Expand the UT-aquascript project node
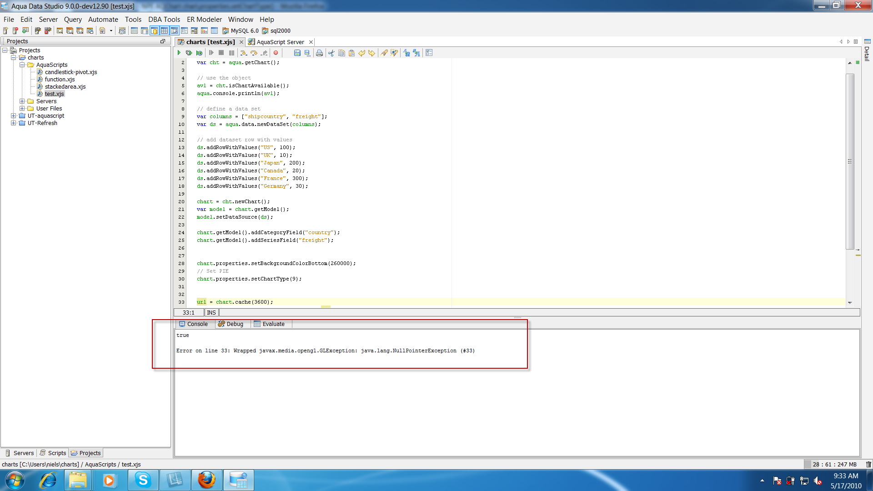The image size is (873, 491). click(x=13, y=116)
